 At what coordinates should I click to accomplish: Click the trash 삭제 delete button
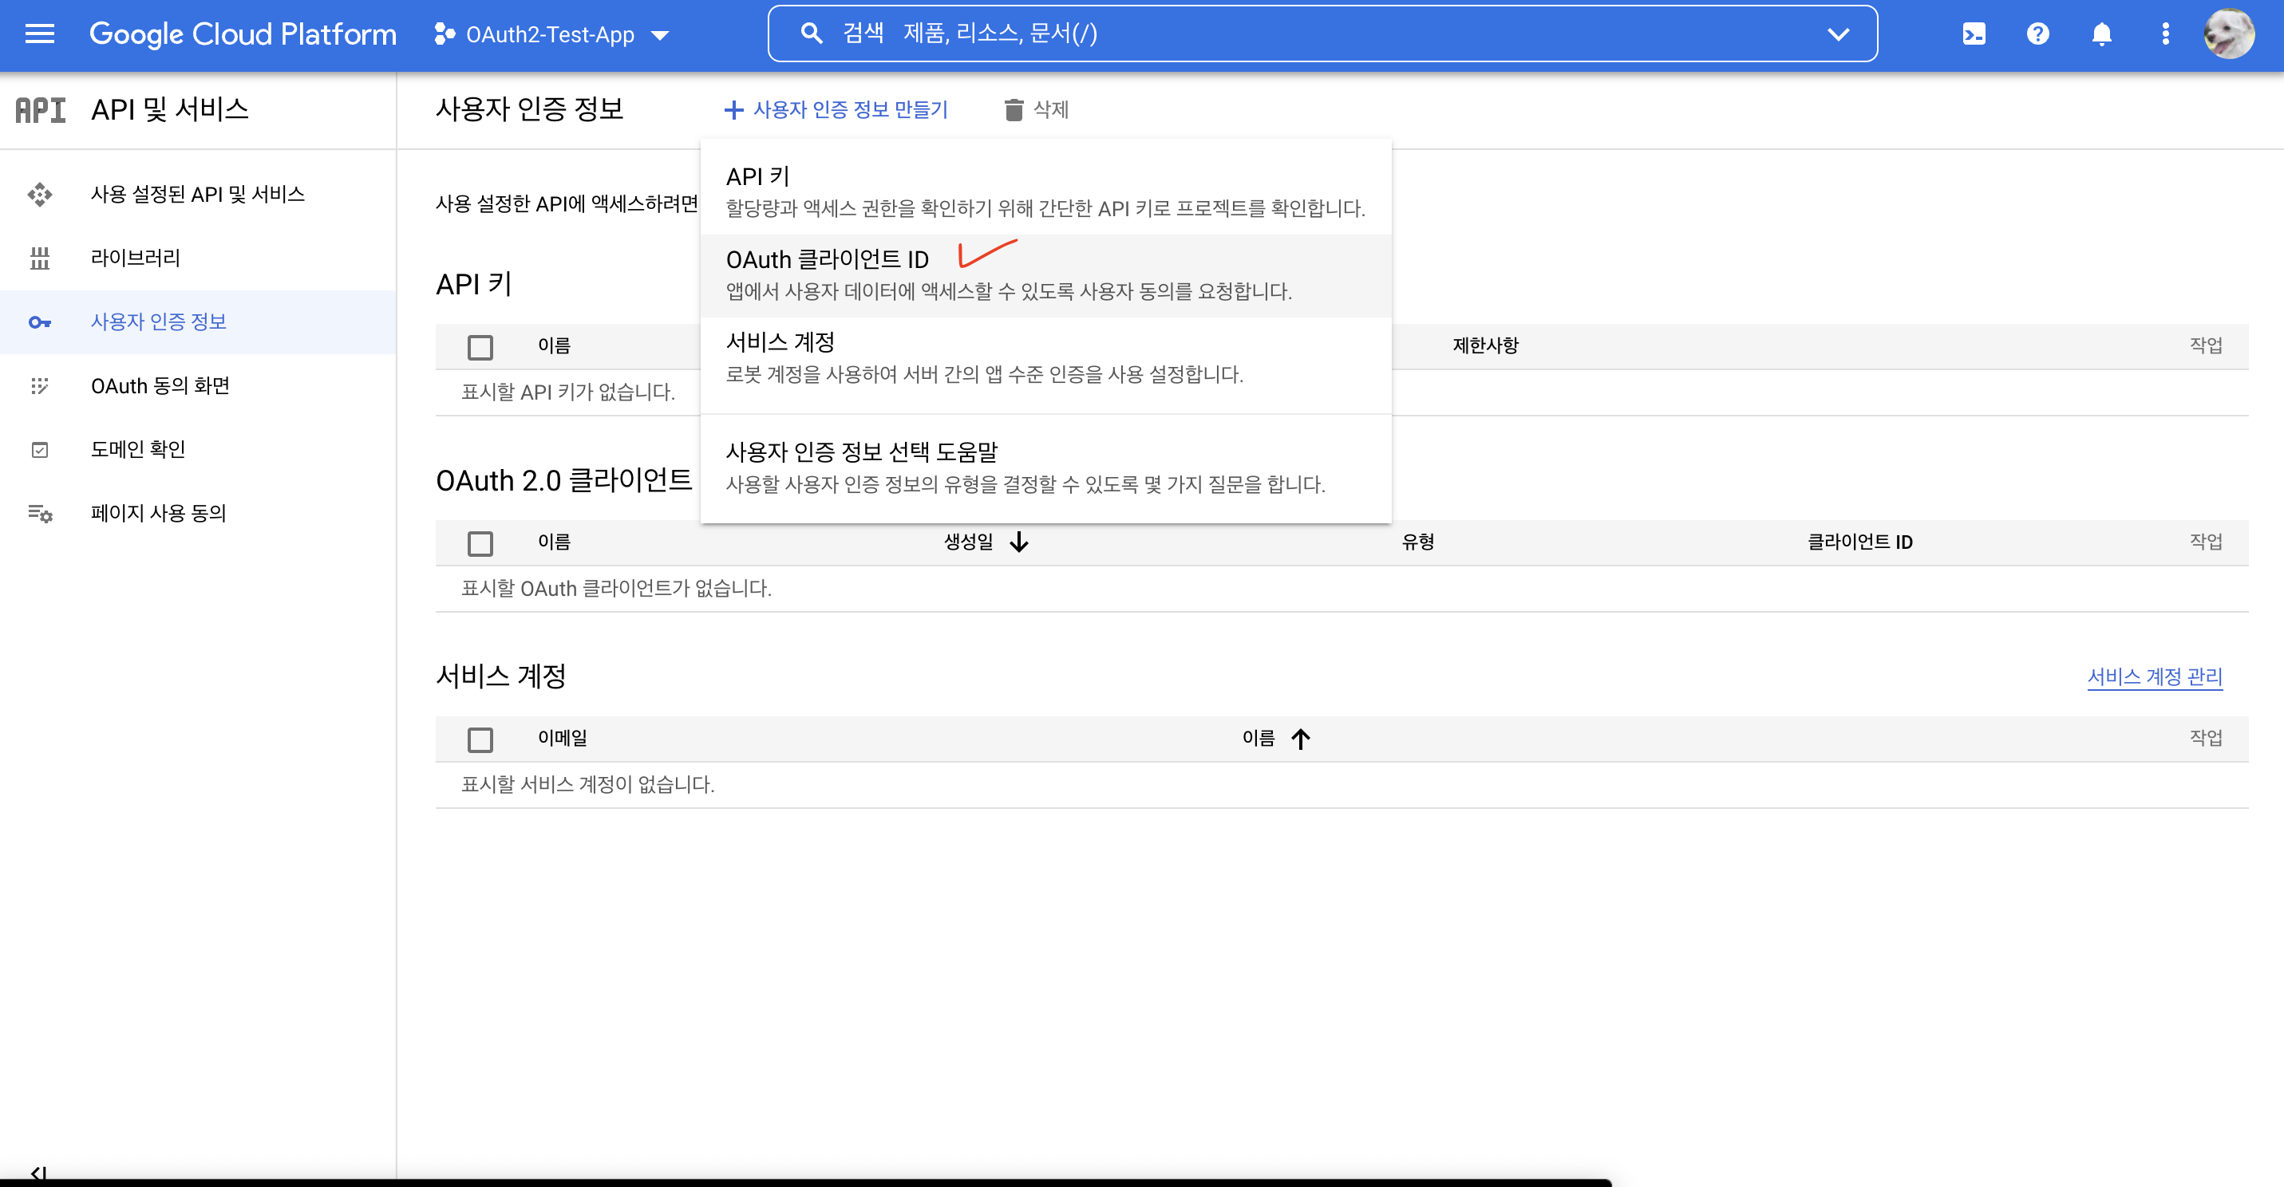click(1036, 109)
